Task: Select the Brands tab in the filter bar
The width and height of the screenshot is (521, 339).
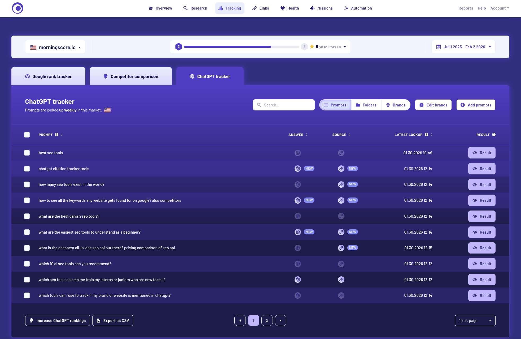Action: coord(396,105)
